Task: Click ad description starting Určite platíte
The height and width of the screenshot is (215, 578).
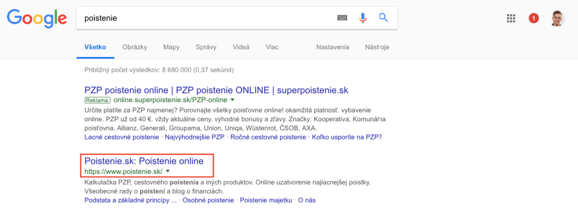Action: [x=235, y=119]
